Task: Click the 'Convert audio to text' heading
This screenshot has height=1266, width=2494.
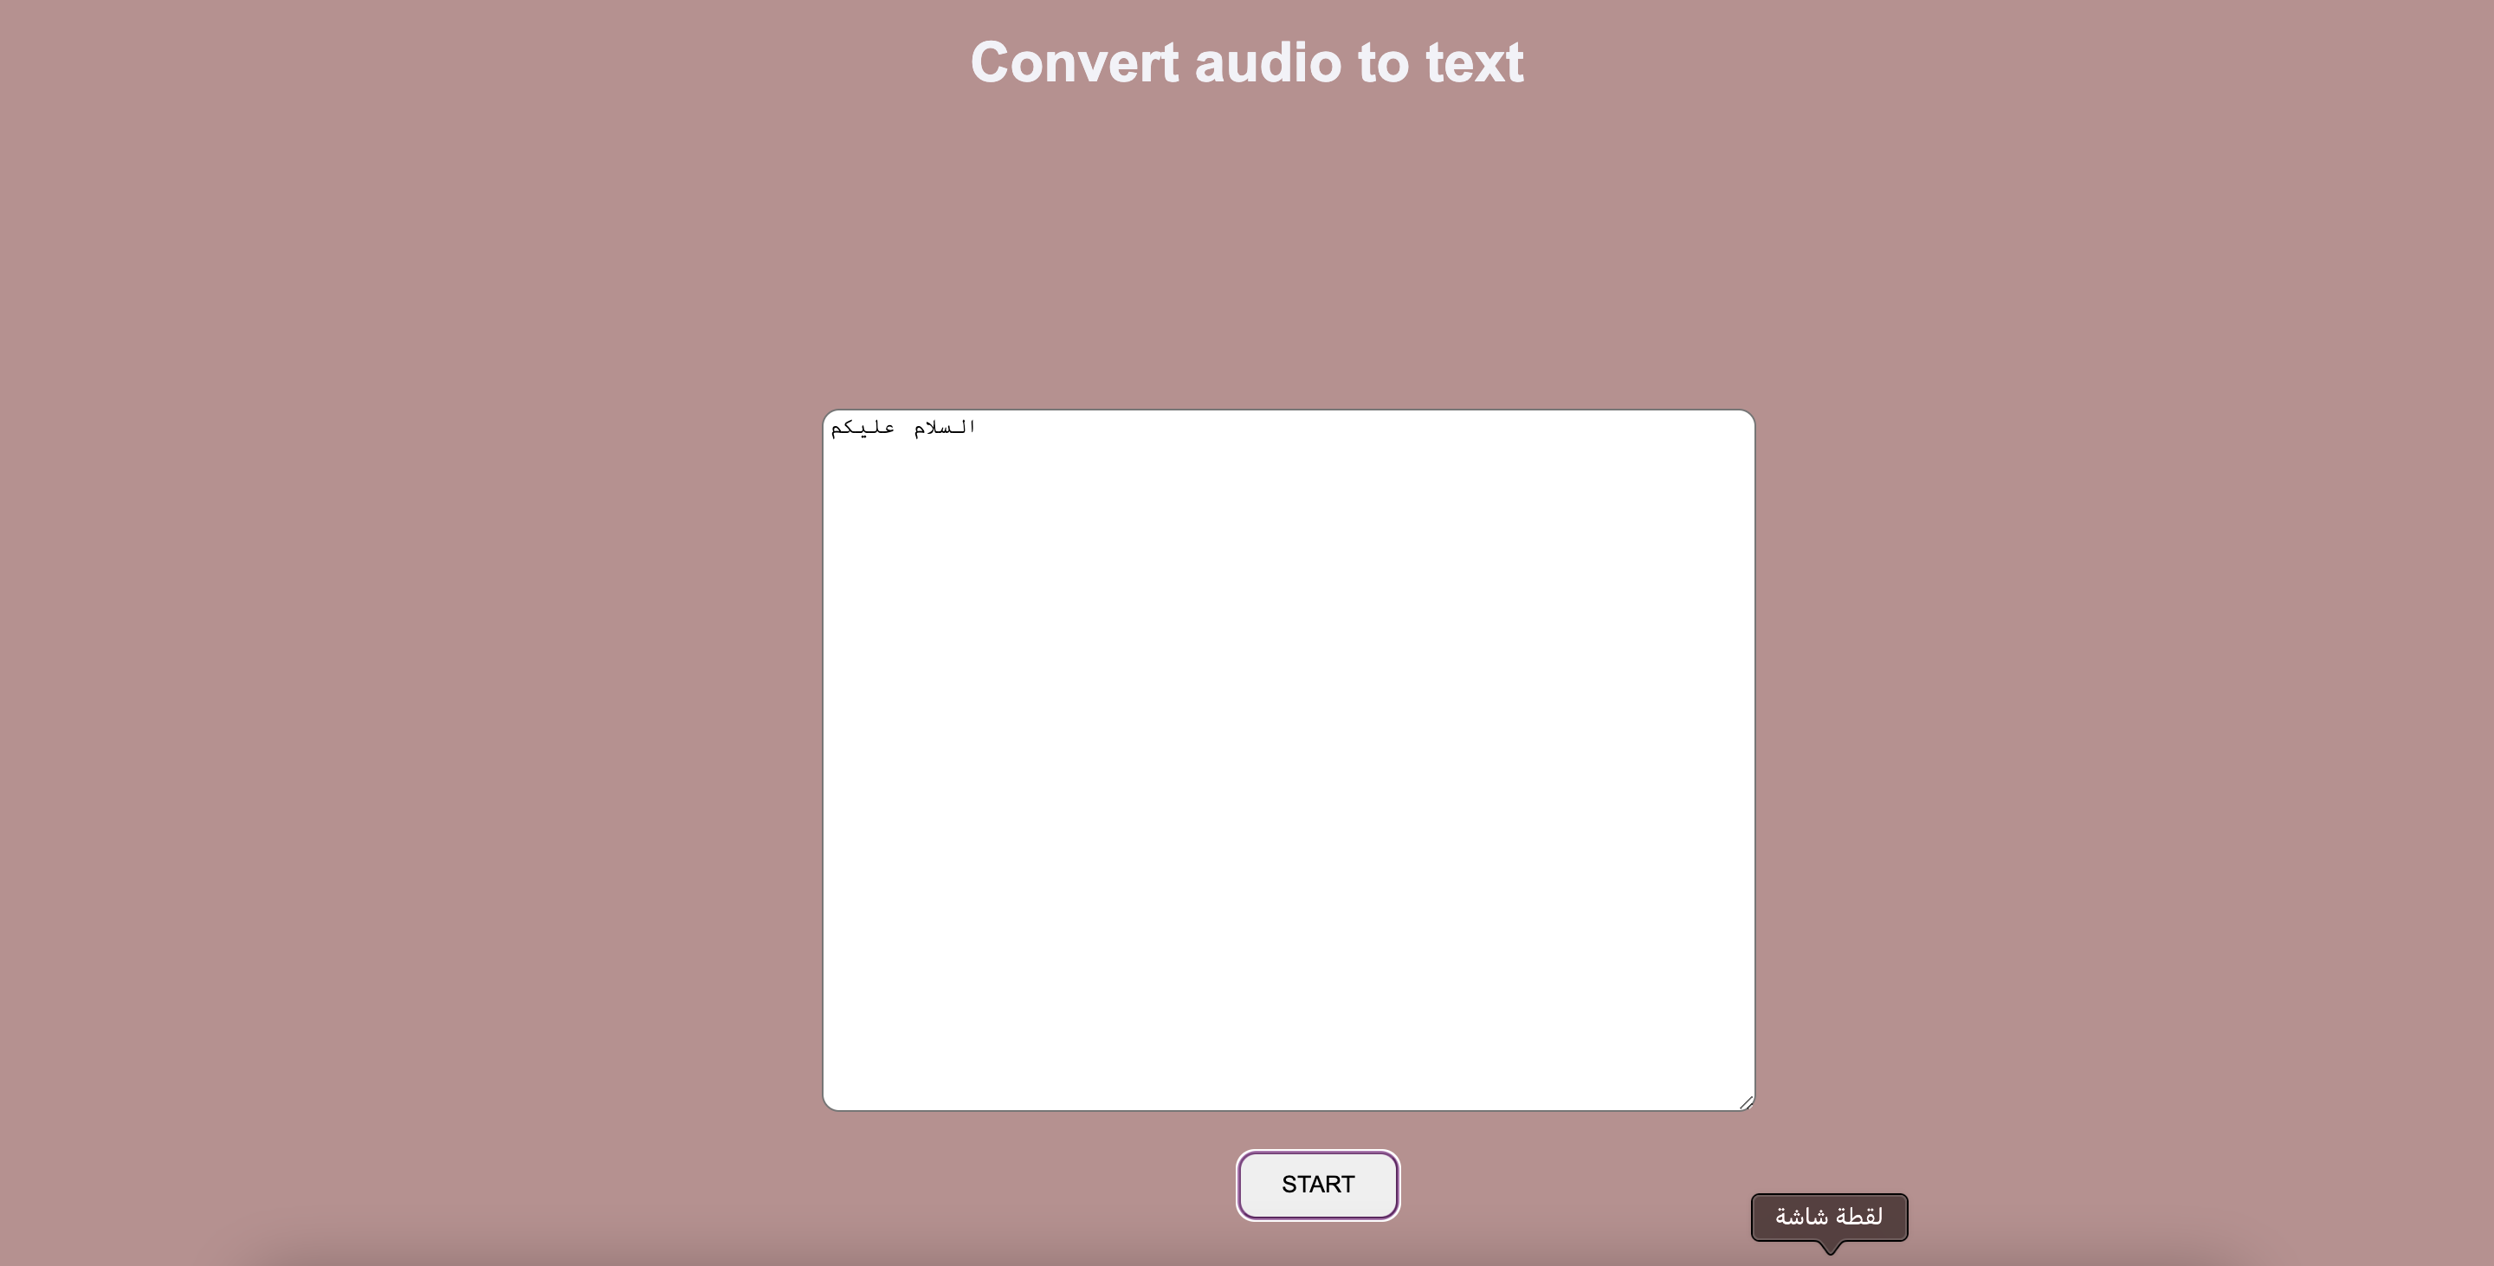Action: pos(1247,63)
